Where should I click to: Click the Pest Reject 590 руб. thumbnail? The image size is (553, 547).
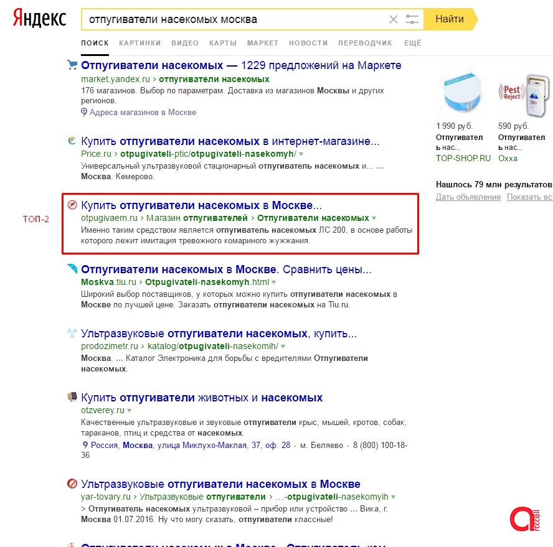click(x=524, y=95)
